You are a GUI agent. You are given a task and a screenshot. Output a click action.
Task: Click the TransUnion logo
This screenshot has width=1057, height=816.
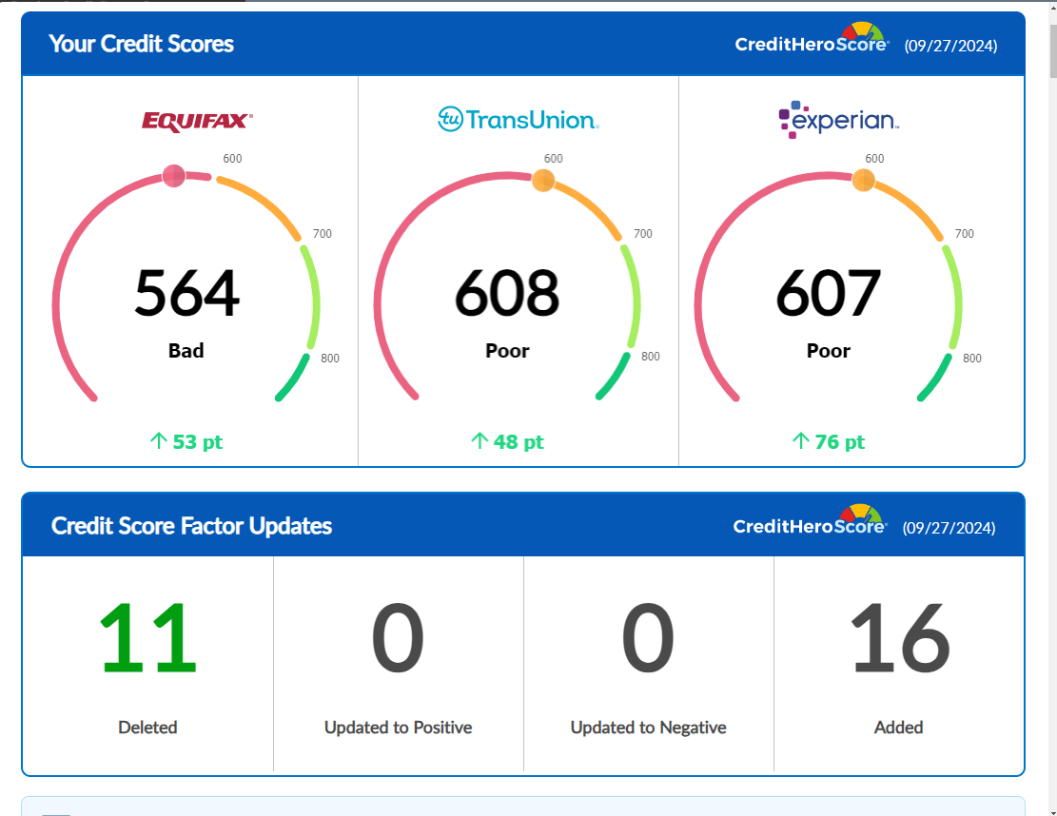tap(518, 119)
